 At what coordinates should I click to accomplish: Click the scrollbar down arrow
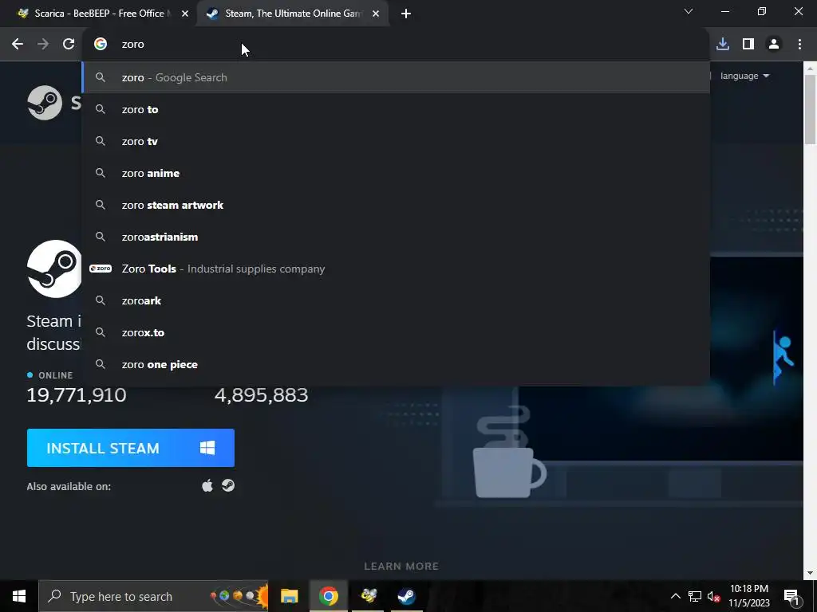coord(811,574)
